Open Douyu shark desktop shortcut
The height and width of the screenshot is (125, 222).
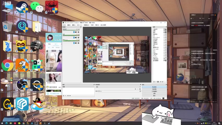click(22, 65)
